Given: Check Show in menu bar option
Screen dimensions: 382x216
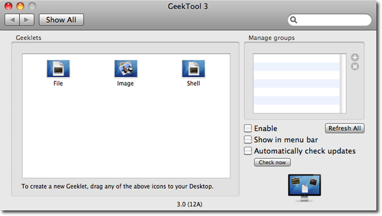Looking at the screenshot, I should (248, 140).
